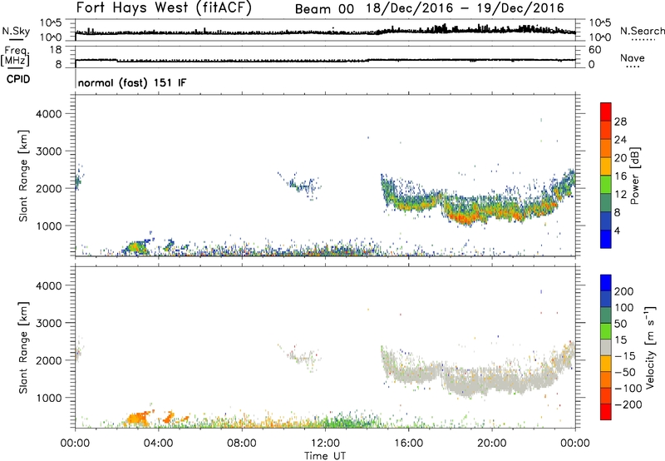Click the "CPID" row label
This screenshot has width=665, height=461.
click(x=18, y=79)
